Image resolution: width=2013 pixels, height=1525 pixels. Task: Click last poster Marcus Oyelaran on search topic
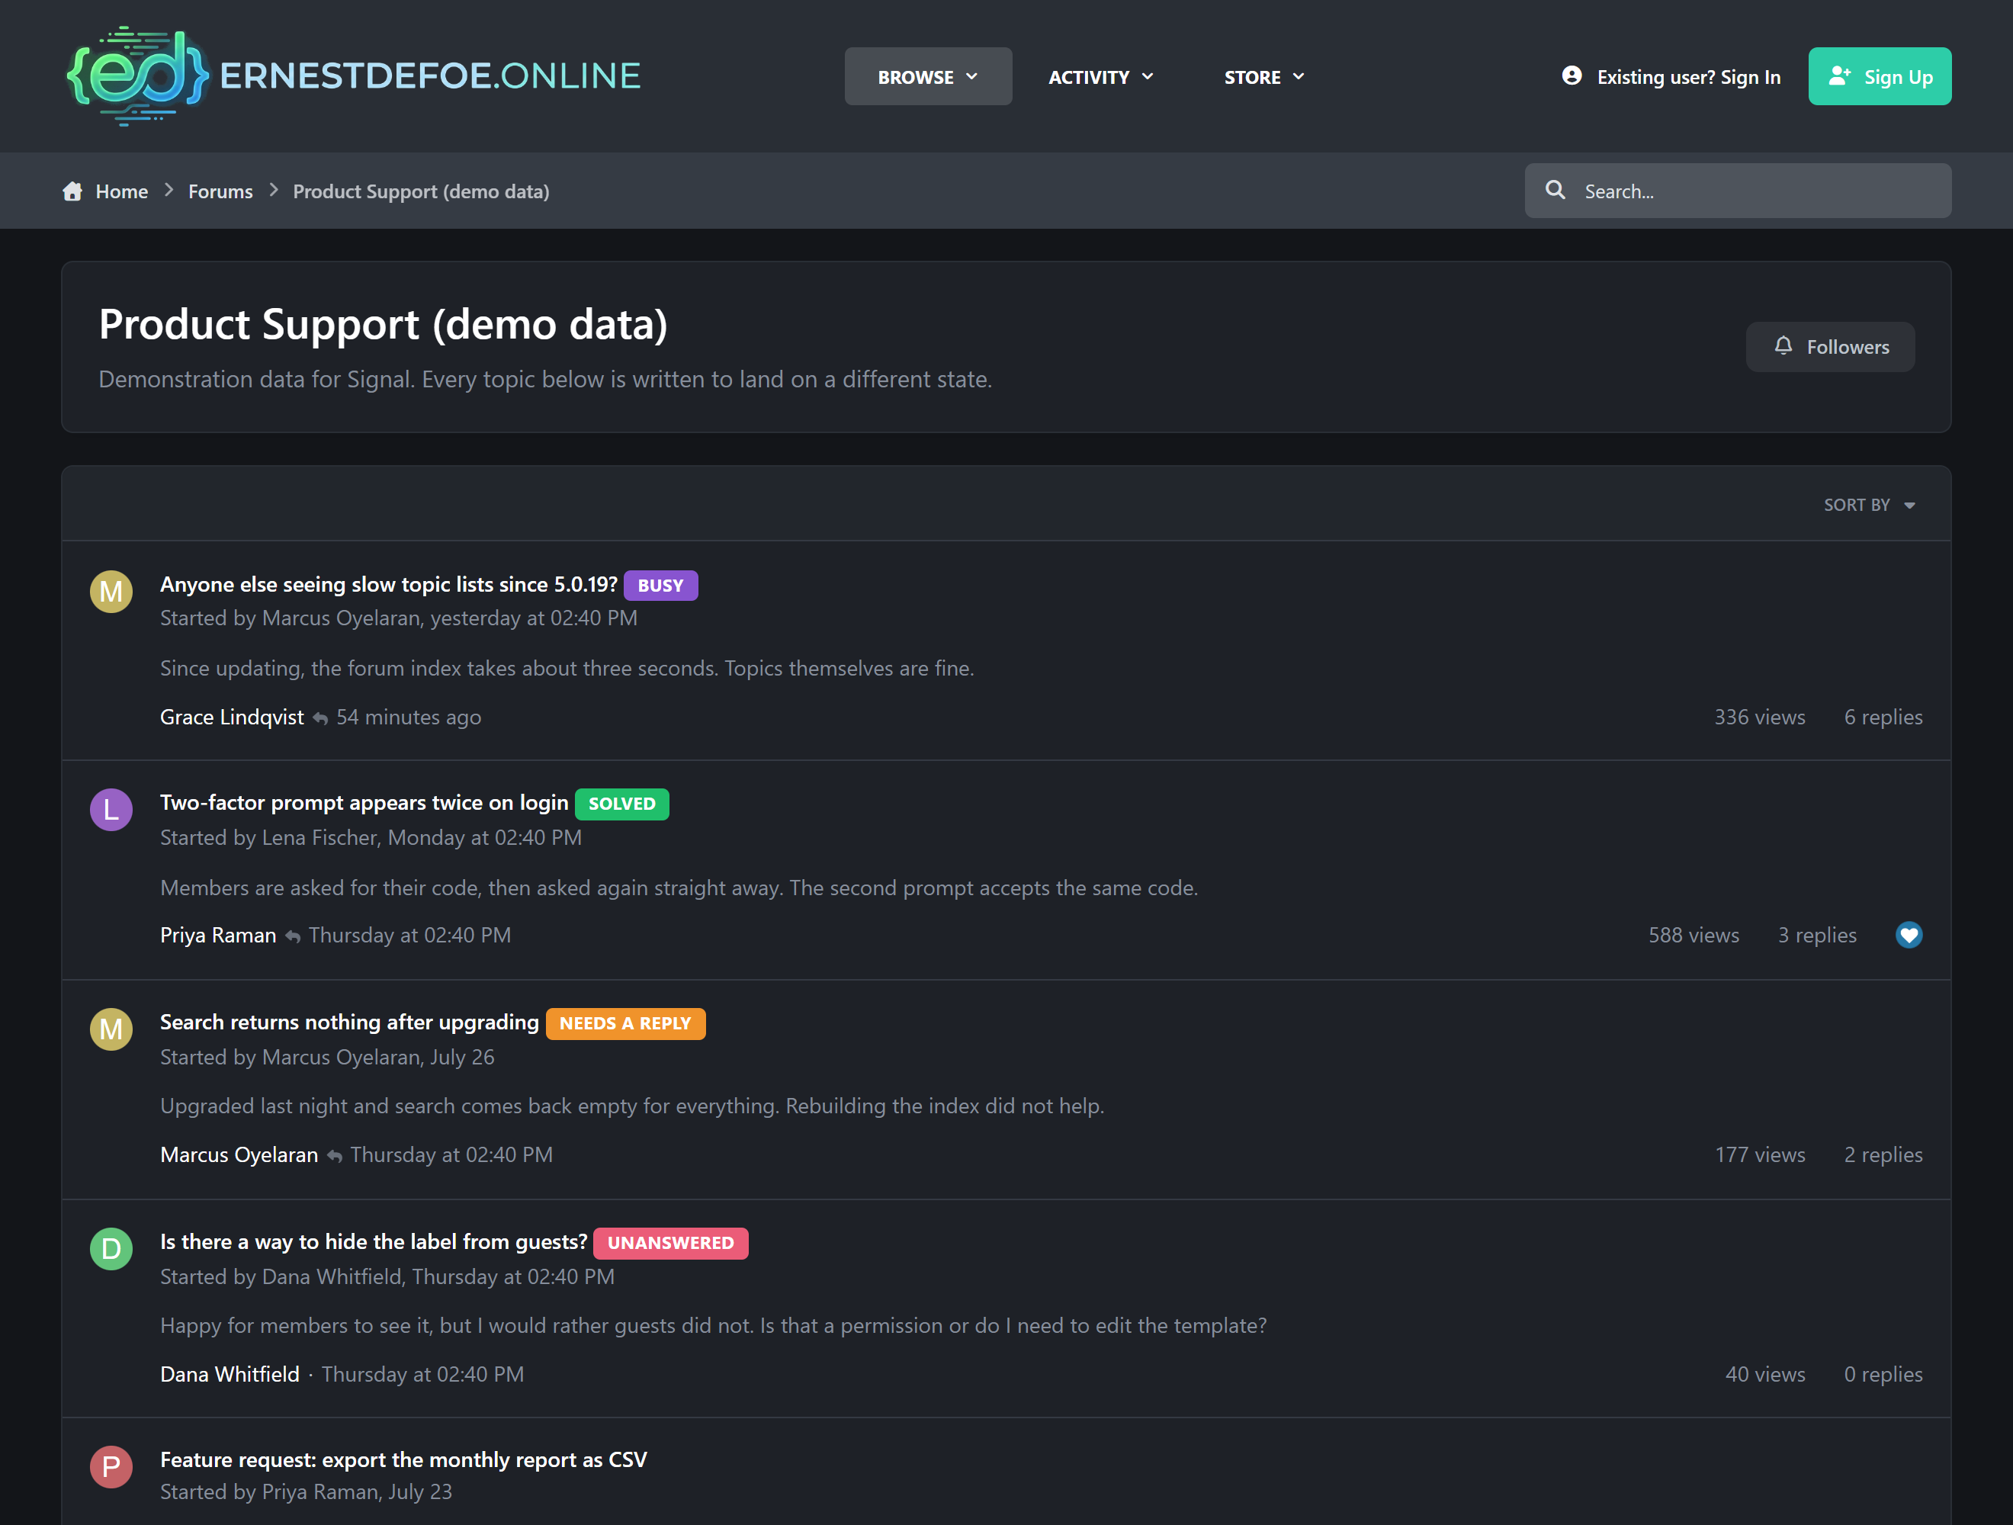(239, 1154)
